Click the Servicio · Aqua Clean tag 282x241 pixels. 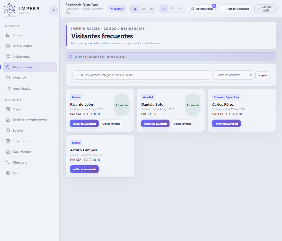[x=227, y=97]
